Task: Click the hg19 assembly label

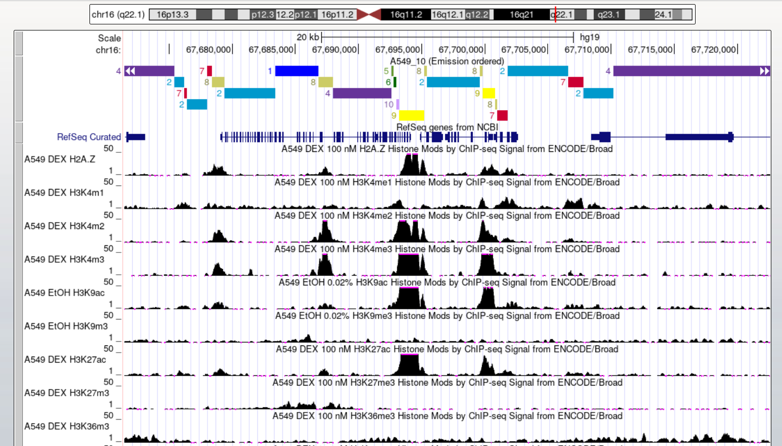Action: (590, 37)
